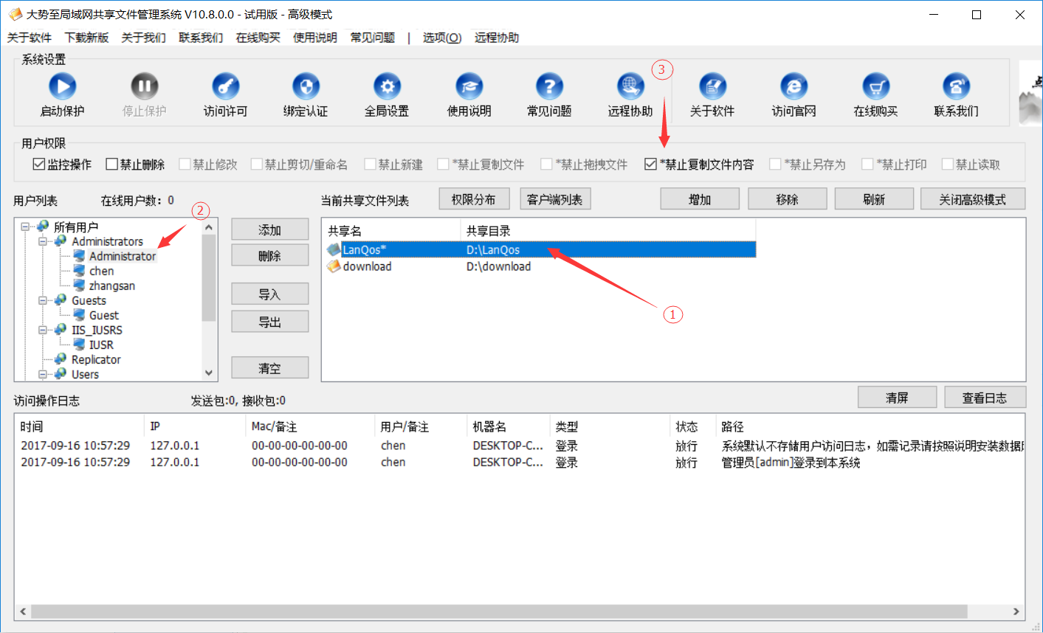1043x633 pixels.
Task: Click the 绑定认证 shield icon
Action: tap(306, 87)
